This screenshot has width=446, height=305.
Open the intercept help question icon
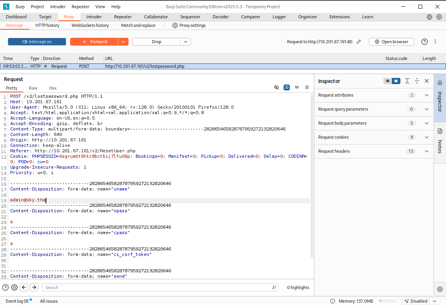pos(425,42)
